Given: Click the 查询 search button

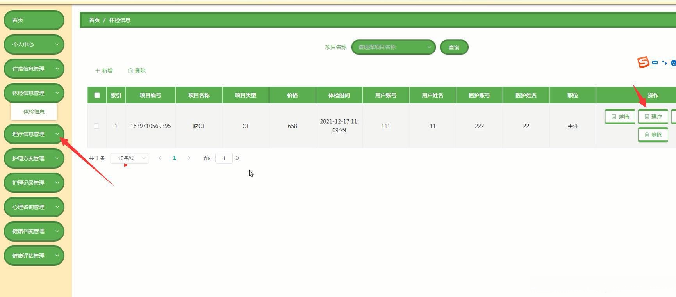Looking at the screenshot, I should (454, 47).
